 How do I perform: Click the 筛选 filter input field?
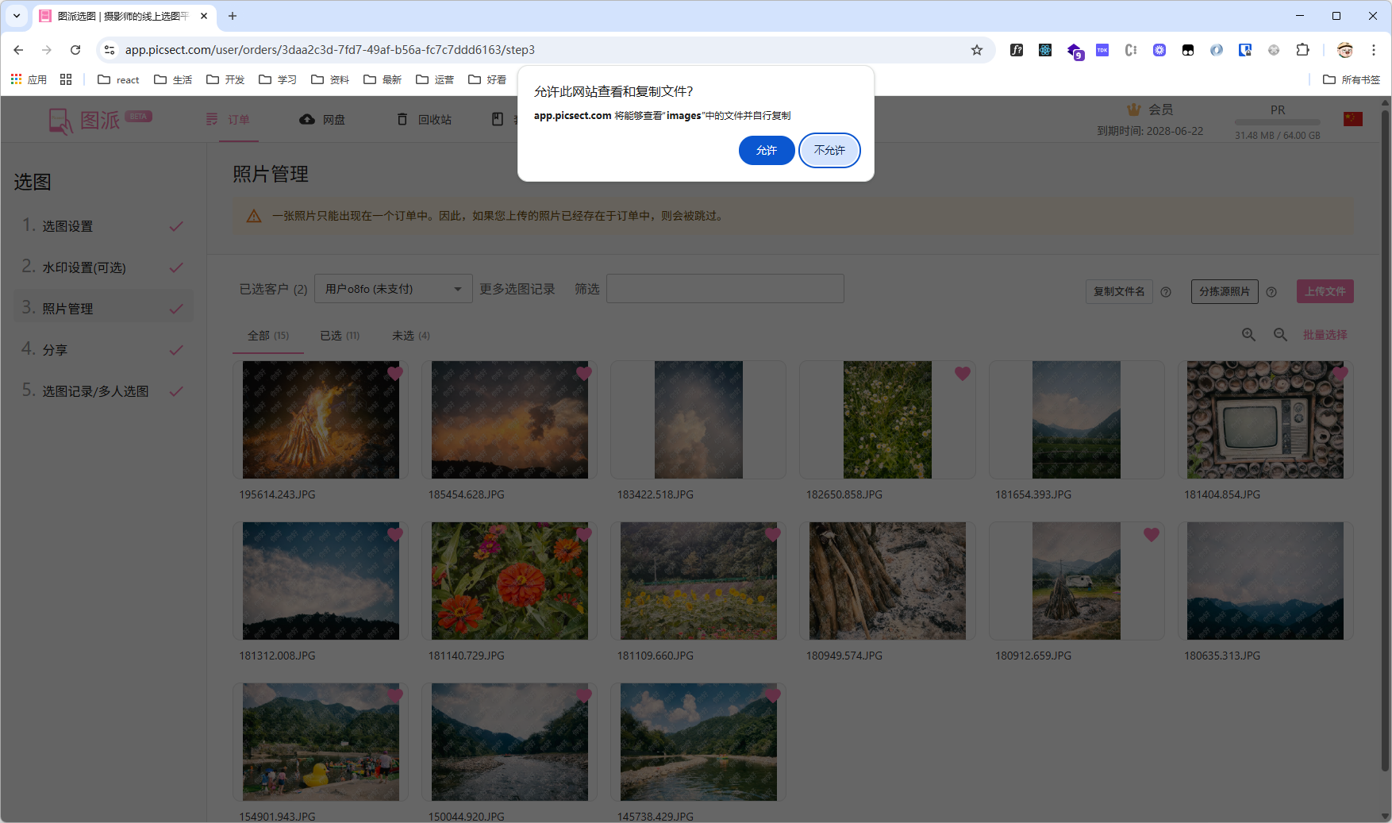pos(724,288)
